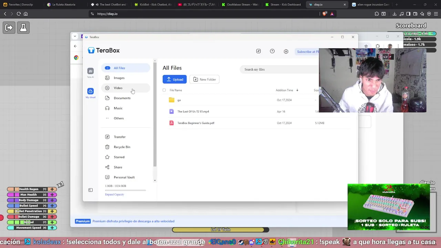This screenshot has width=441, height=248.
Task: Click the browser music note icon
Action: click(x=401, y=14)
